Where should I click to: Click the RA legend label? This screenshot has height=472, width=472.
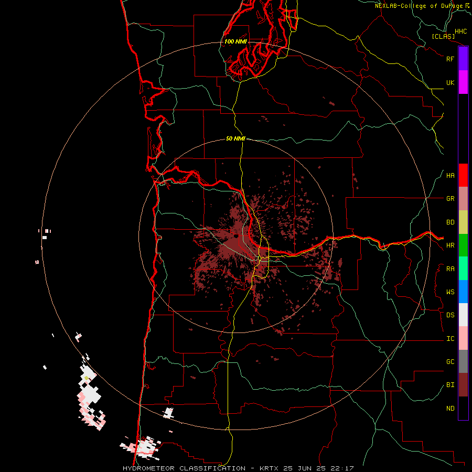450,269
